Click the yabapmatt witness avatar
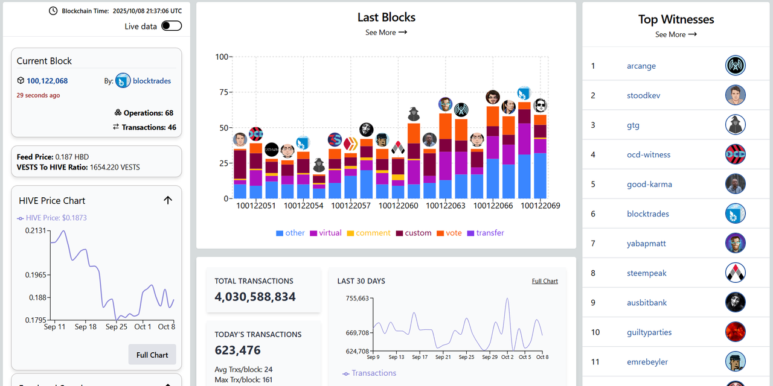The height and width of the screenshot is (386, 773). pyautogui.click(x=735, y=243)
